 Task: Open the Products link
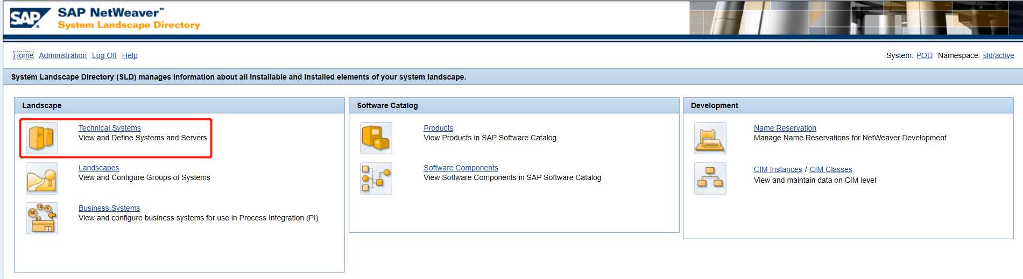click(439, 128)
